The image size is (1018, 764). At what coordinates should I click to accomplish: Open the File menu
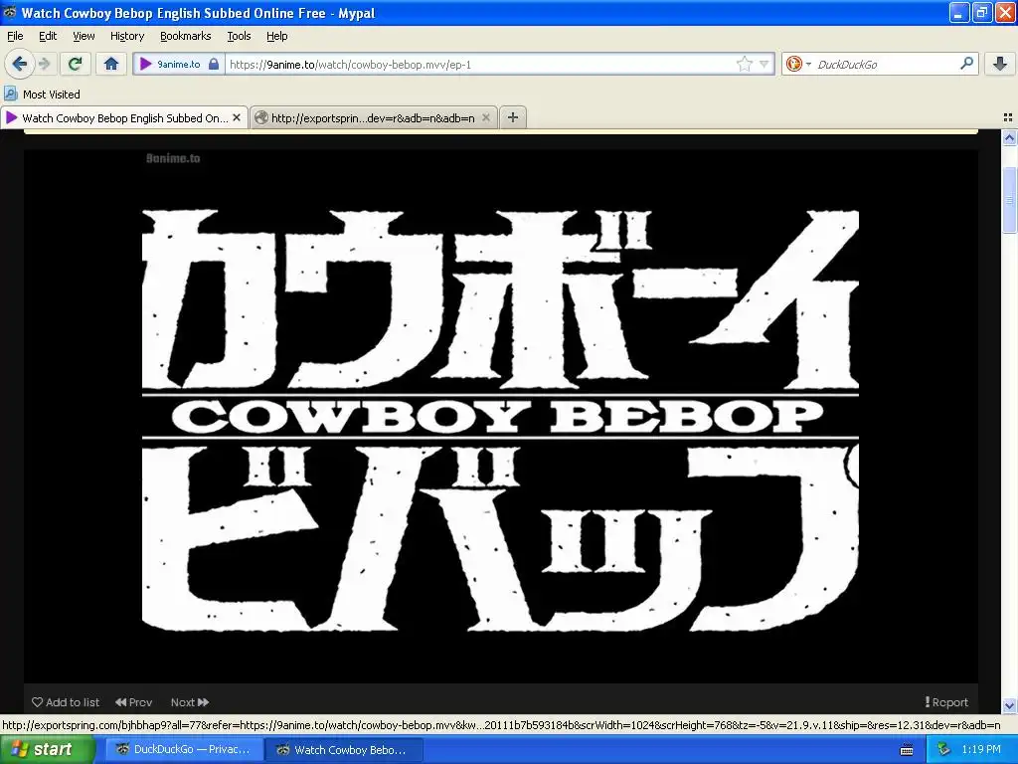click(x=15, y=36)
